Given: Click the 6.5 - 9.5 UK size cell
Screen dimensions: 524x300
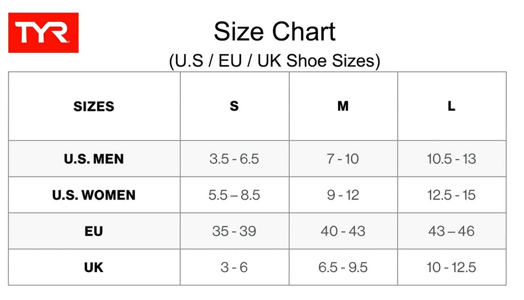Looking at the screenshot, I should 343,267.
